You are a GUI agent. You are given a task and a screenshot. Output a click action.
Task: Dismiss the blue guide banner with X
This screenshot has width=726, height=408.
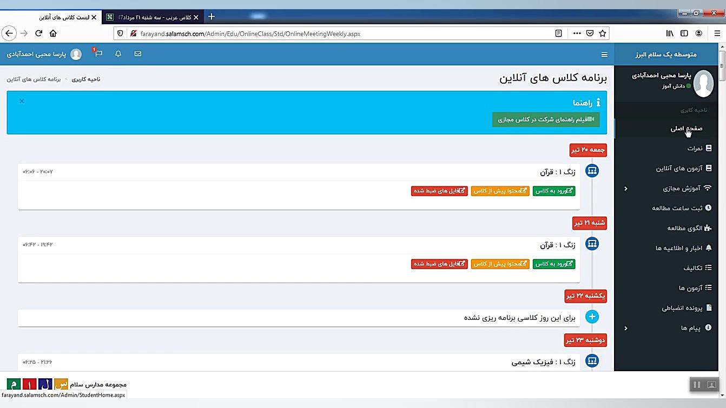tap(22, 101)
